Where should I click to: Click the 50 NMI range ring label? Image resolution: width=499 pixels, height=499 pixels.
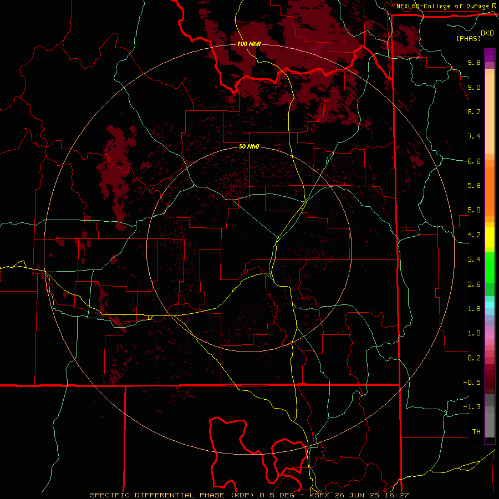pyautogui.click(x=249, y=147)
